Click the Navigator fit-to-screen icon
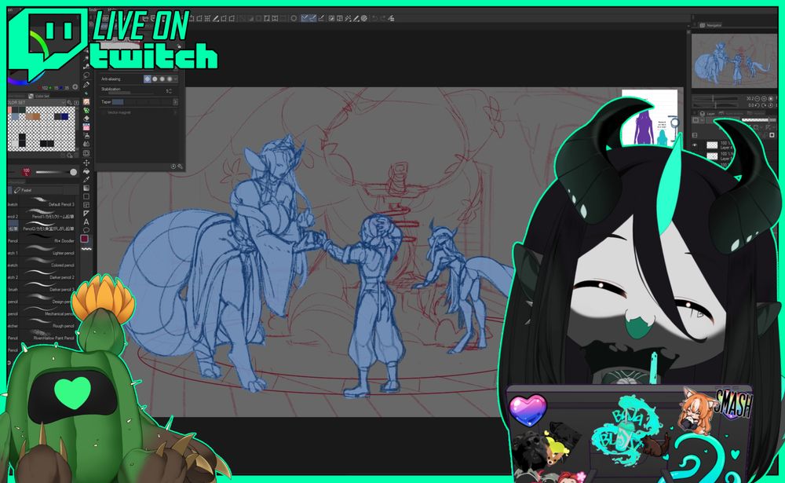 (x=771, y=99)
